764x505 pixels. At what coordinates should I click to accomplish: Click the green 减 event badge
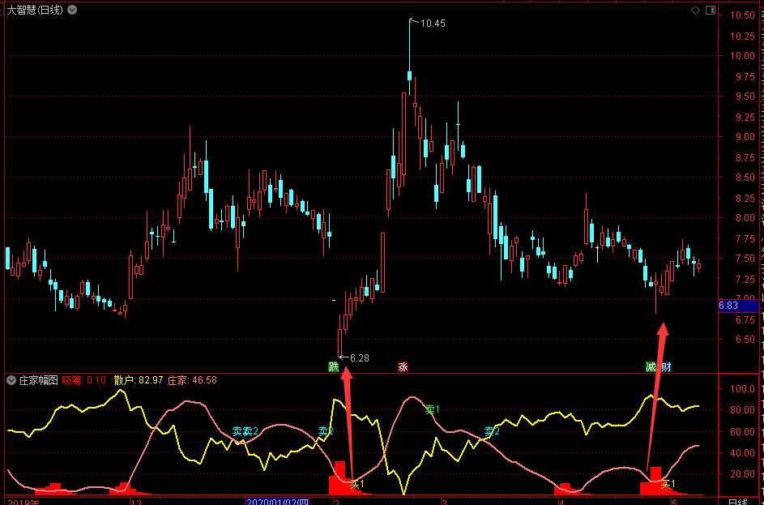click(651, 367)
